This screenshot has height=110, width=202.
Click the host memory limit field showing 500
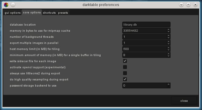(x=145, y=49)
